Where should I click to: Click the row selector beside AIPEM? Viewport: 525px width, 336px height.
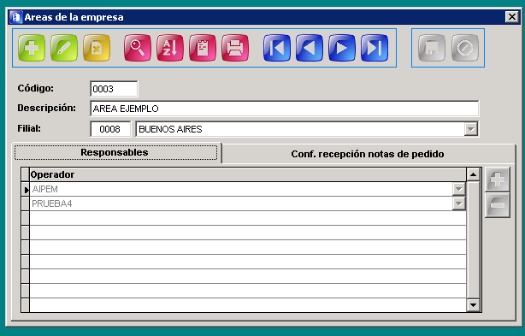(26, 190)
